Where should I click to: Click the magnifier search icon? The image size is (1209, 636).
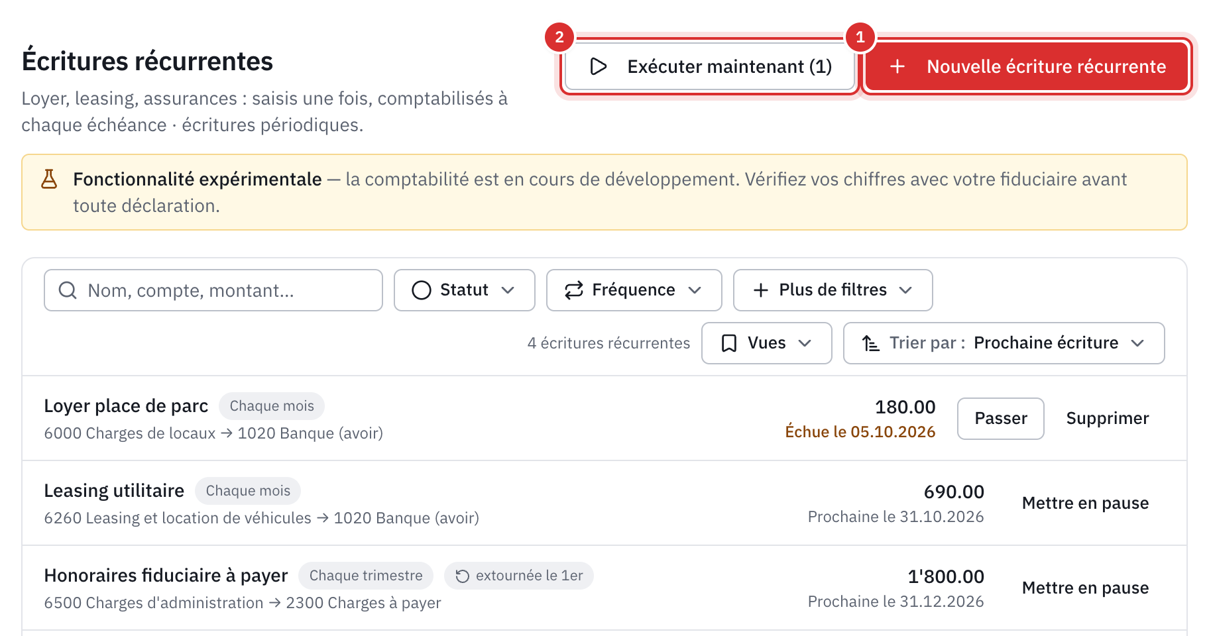tap(68, 290)
